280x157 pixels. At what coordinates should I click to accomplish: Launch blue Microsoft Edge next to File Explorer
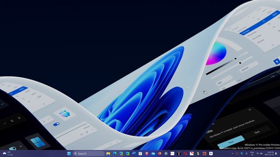coord(115,154)
